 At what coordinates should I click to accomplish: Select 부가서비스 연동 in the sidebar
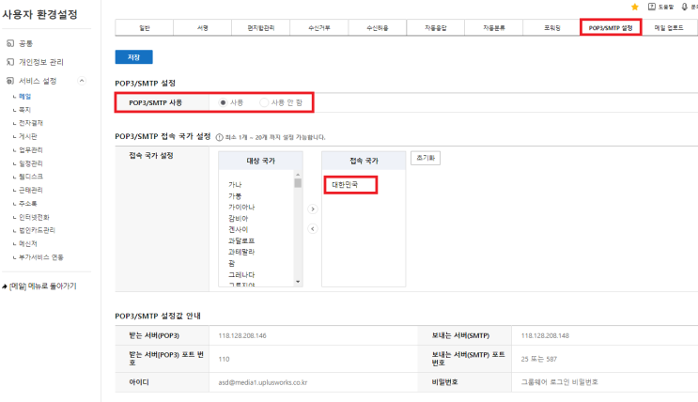(41, 257)
